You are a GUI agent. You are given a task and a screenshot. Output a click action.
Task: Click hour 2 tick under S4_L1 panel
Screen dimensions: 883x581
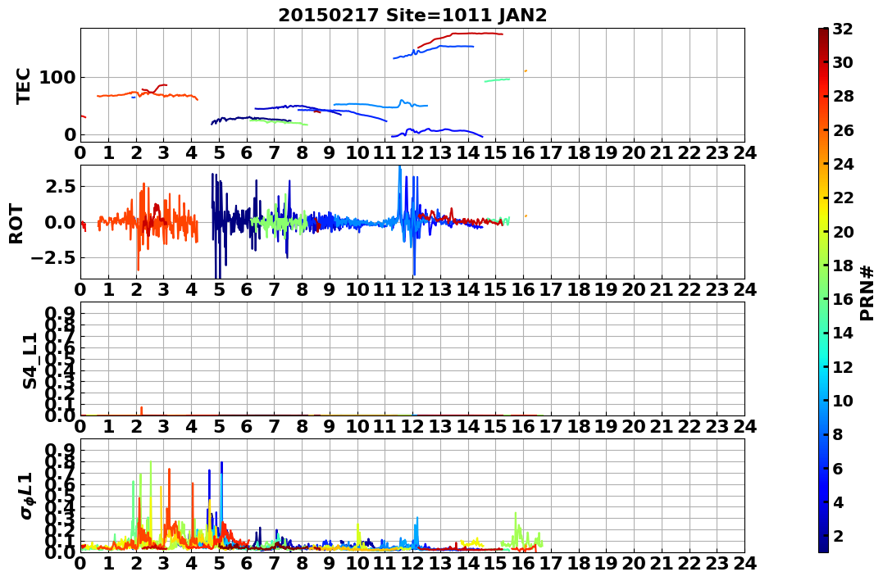(x=136, y=426)
